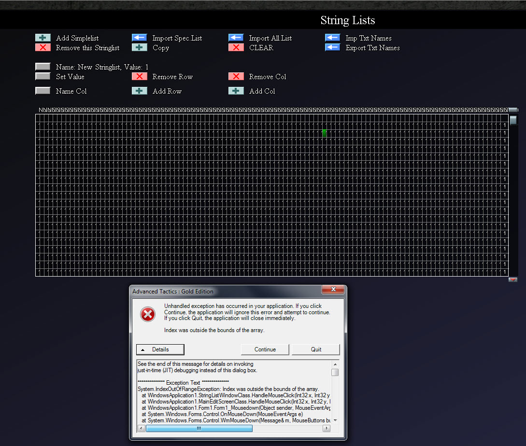Click the Export Txt Names arrow icon
Image resolution: width=526 pixels, height=446 pixels.
[x=333, y=47]
